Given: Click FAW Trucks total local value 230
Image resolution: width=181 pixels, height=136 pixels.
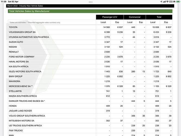Looking at the screenshot, I should pos(157,131).
